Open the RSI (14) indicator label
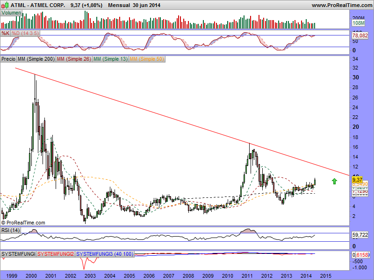 coord(10,230)
